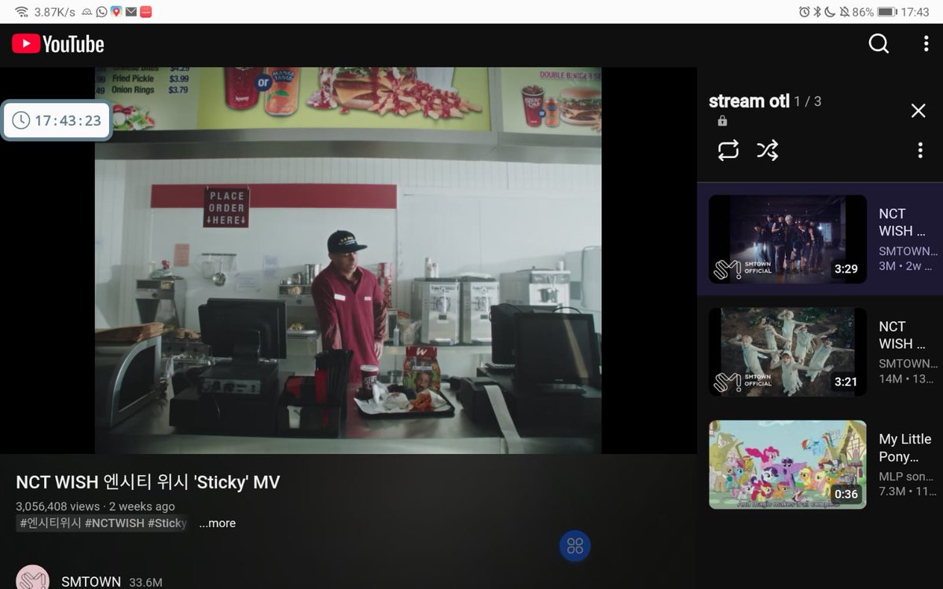Viewport: 943px width, 589px height.
Task: Tap the mail notification icon
Action: (x=130, y=12)
